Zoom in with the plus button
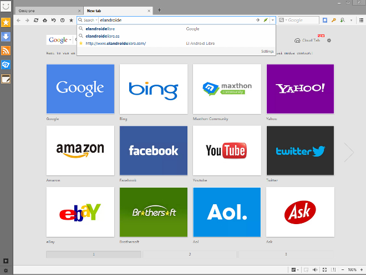 point(362,269)
